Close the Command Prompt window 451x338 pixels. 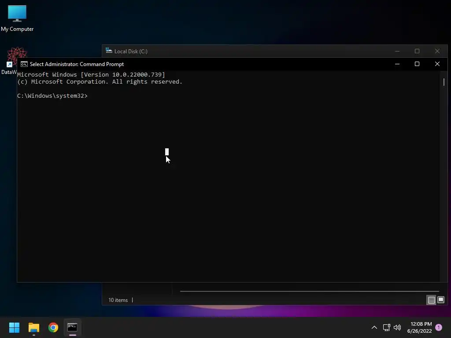tap(437, 64)
